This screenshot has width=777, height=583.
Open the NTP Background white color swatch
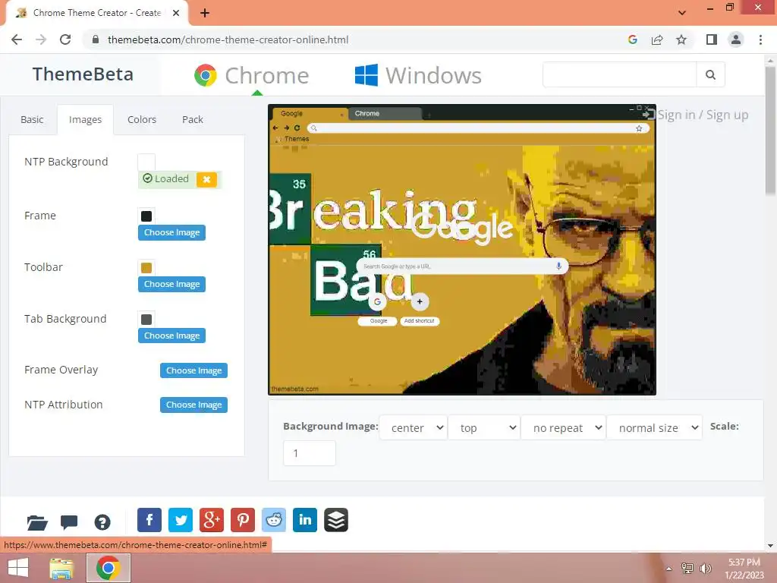click(x=146, y=162)
